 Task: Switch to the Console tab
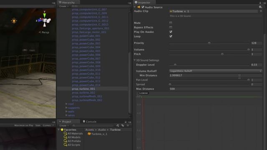(90, 122)
